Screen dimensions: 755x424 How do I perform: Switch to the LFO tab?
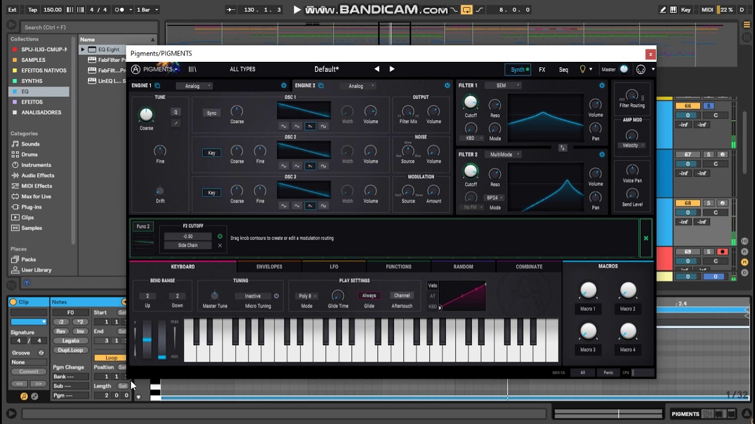[x=334, y=267]
